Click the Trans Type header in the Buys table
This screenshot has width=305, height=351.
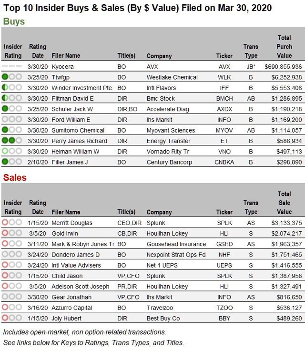(251, 51)
